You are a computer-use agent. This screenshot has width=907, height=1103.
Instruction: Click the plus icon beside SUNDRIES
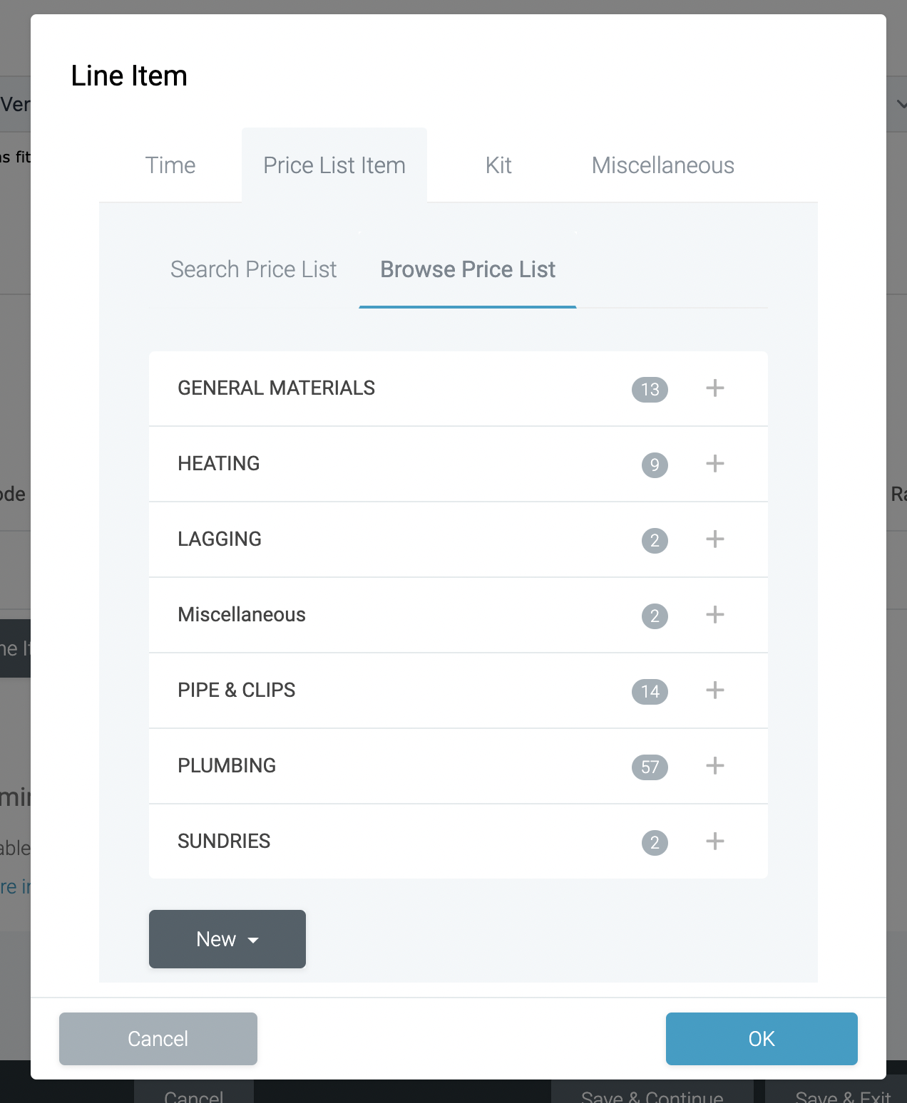714,842
